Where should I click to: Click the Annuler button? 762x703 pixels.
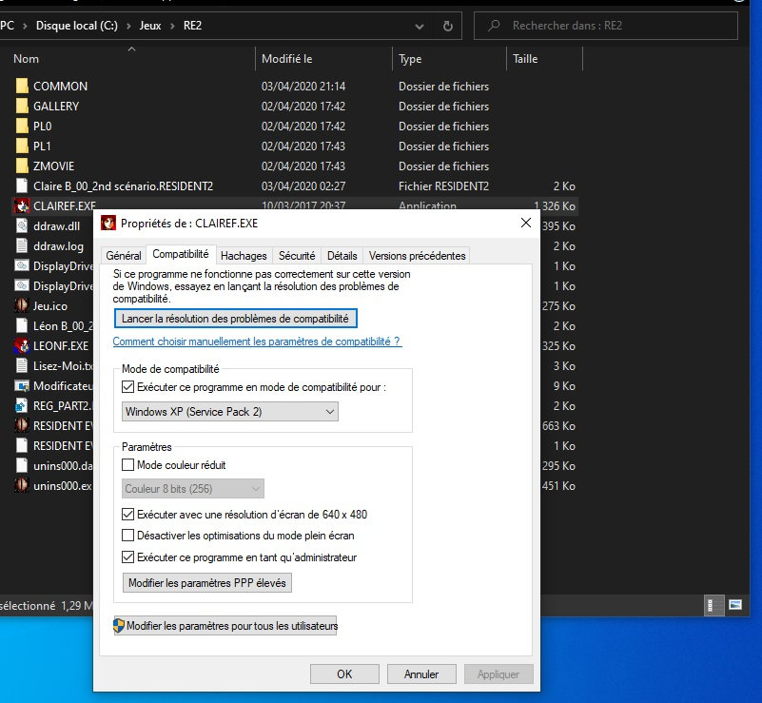(x=421, y=674)
